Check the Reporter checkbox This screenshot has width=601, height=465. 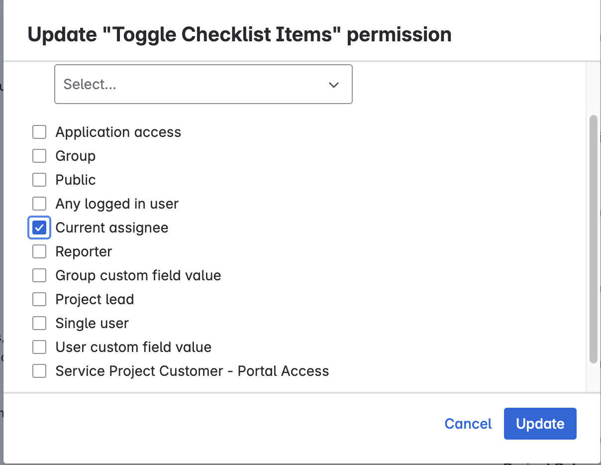39,251
